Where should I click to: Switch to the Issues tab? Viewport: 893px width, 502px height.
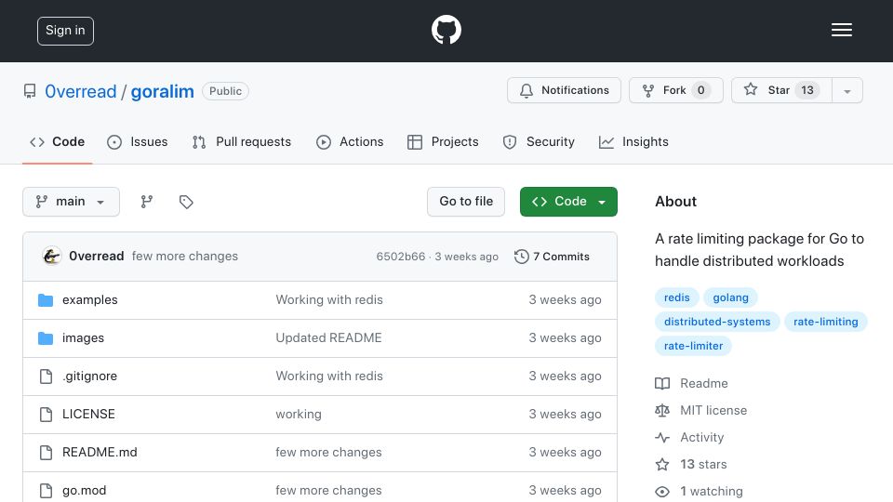point(138,141)
